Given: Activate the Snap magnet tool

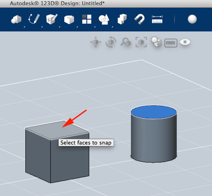Looking at the screenshot, I should pyautogui.click(x=139, y=19).
